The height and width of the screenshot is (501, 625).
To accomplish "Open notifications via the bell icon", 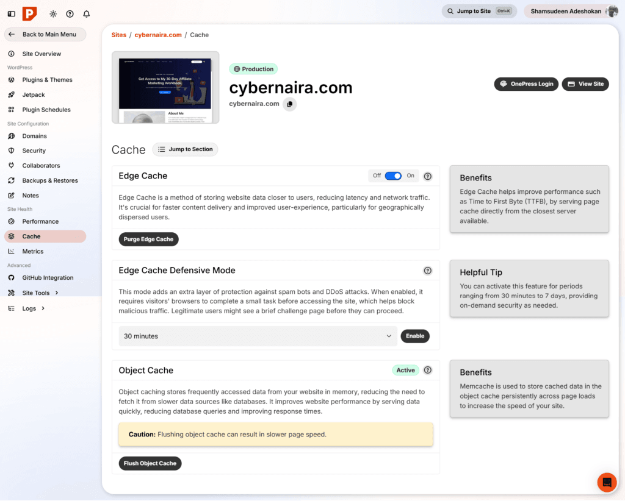I will point(86,13).
